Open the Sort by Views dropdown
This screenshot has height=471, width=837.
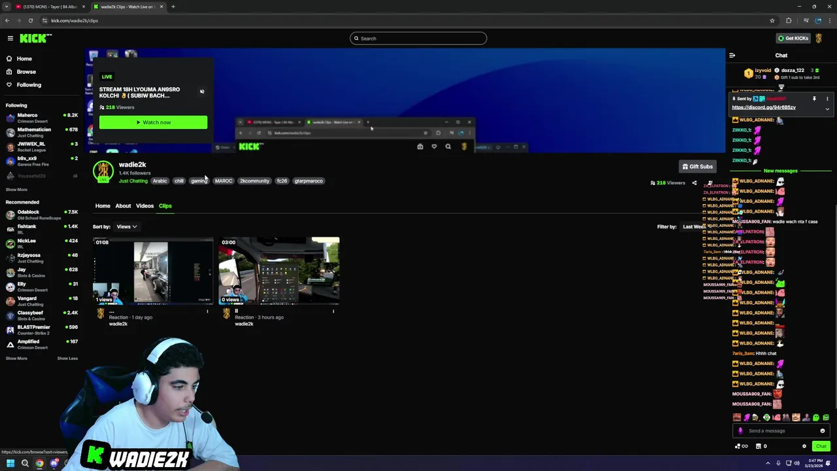point(126,227)
